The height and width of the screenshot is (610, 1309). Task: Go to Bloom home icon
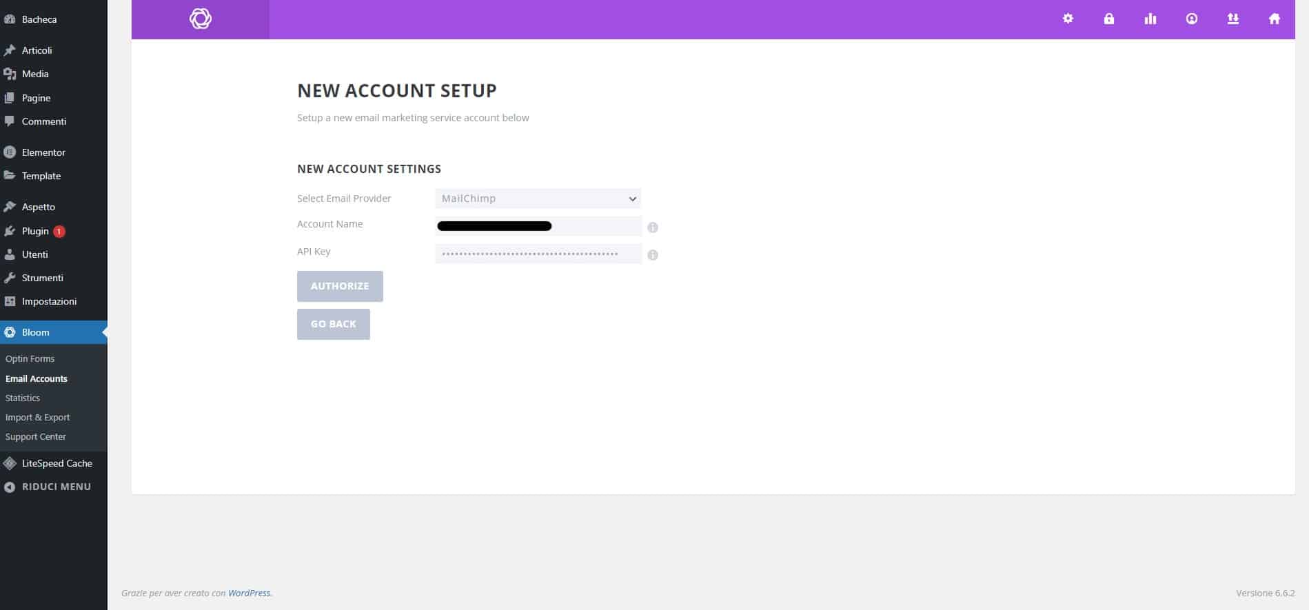(x=1275, y=19)
